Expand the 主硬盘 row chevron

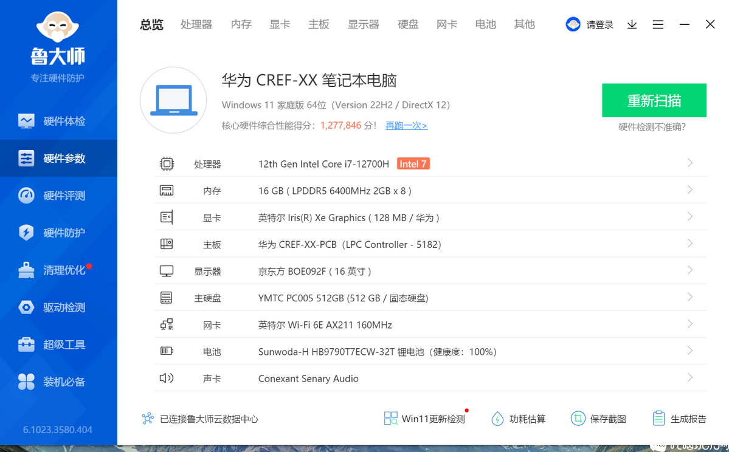coord(690,297)
